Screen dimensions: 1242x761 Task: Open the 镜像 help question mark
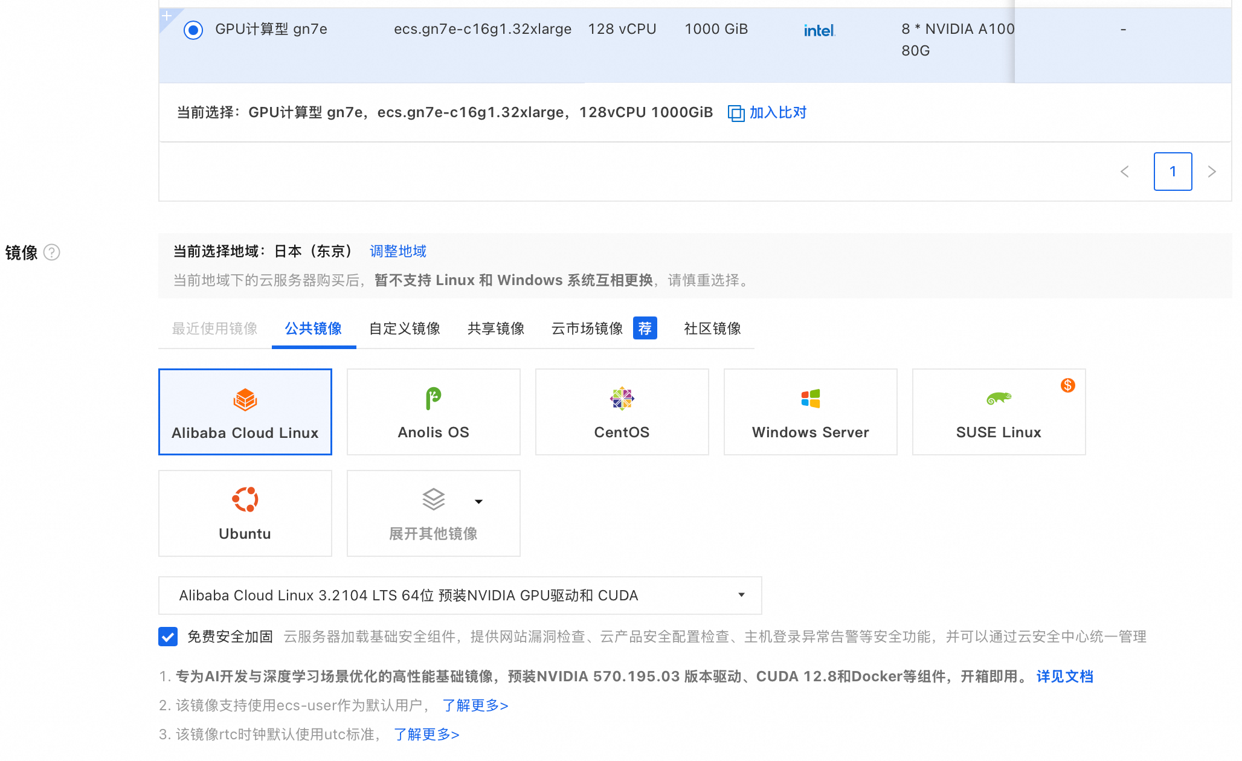point(52,252)
